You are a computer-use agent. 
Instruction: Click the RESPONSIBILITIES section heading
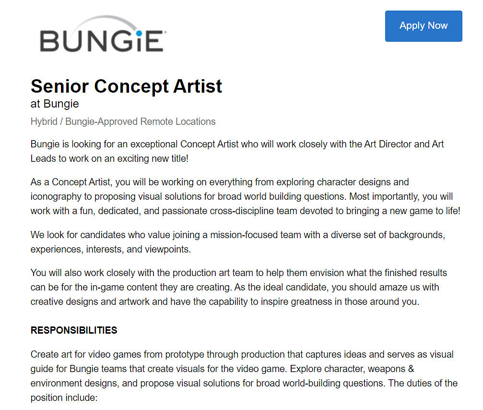click(x=74, y=330)
